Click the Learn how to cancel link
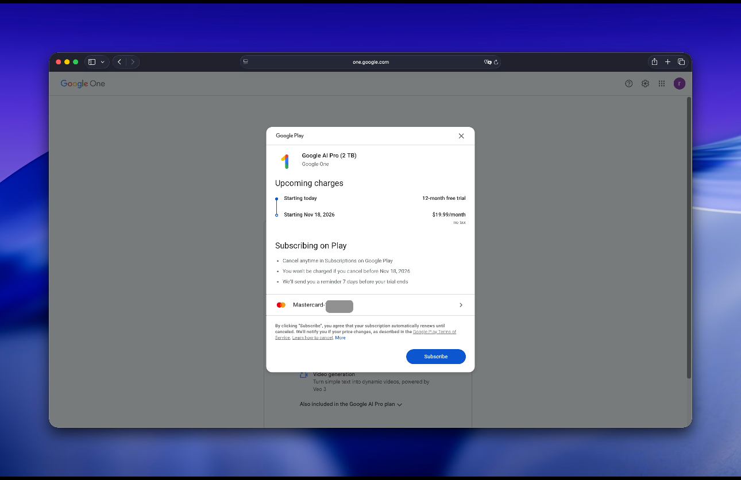 (x=312, y=338)
